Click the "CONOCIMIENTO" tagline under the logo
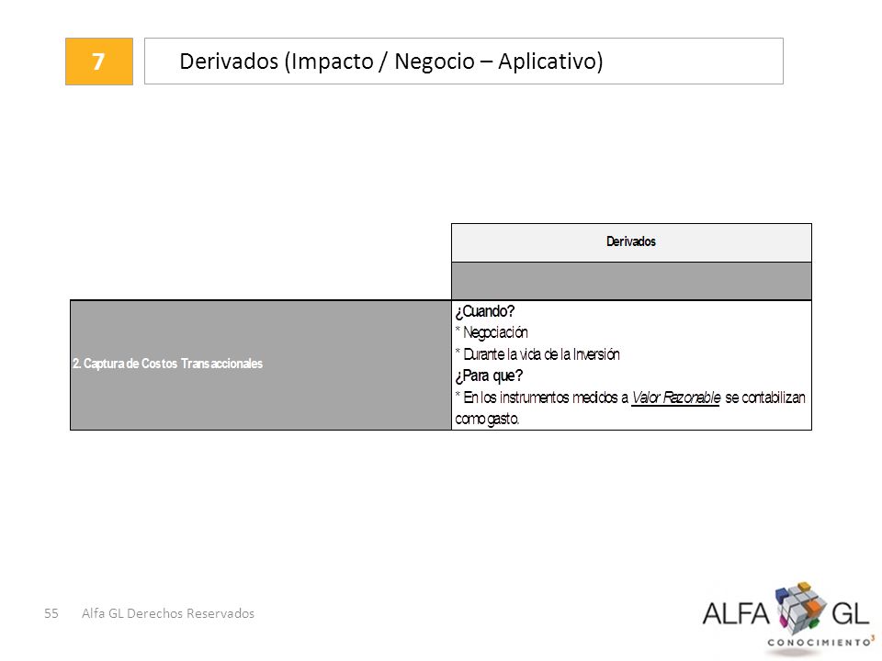 coord(820,642)
